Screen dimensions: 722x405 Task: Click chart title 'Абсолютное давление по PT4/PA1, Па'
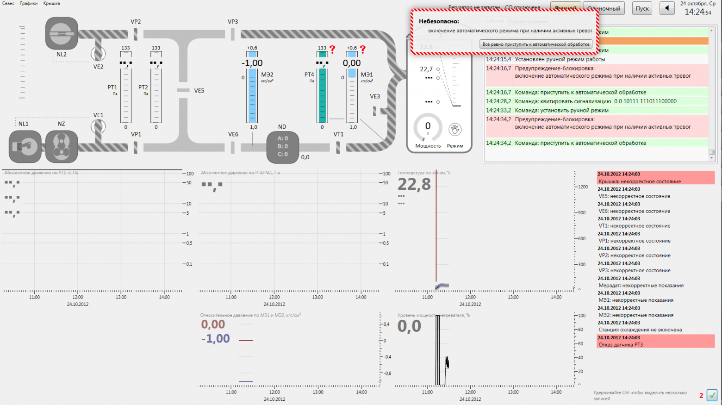[x=241, y=173]
